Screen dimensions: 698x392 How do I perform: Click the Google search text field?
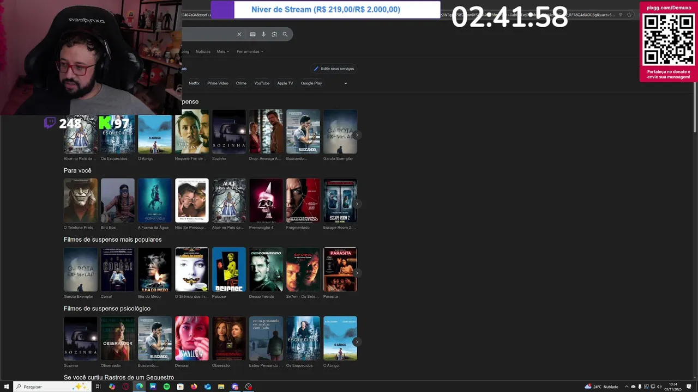pyautogui.click(x=208, y=34)
